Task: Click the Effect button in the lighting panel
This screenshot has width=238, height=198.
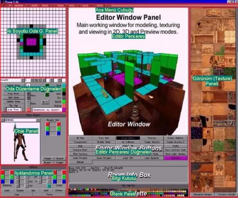Action: coord(59,190)
